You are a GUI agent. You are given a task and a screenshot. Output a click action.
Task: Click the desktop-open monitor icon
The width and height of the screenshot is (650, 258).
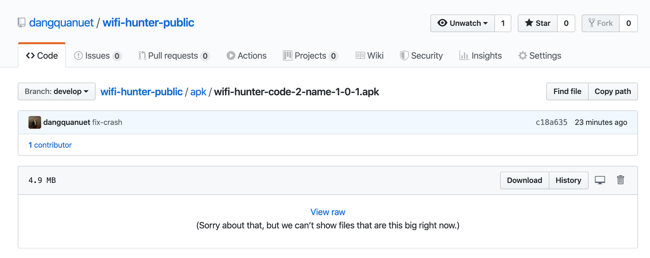(600, 180)
